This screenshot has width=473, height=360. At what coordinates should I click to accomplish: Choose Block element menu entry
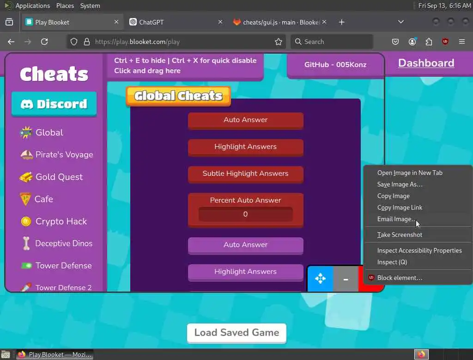418,278
